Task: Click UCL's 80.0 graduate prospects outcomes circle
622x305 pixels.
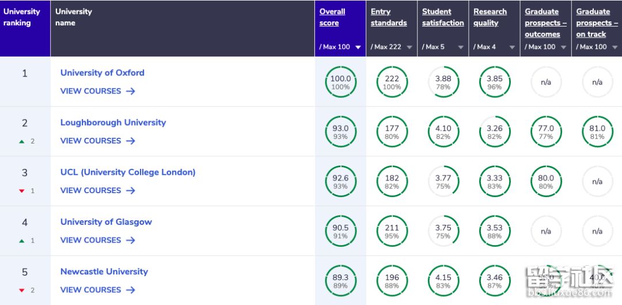Action: 545,182
